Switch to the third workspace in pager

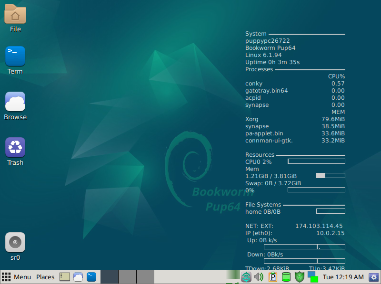pos(145,277)
